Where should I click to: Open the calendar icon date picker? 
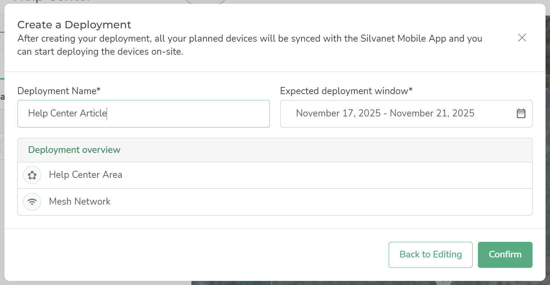point(521,113)
